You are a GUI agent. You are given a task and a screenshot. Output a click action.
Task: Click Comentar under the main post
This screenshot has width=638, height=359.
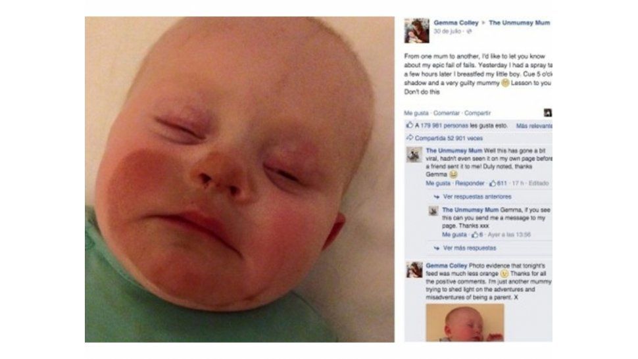(x=447, y=113)
